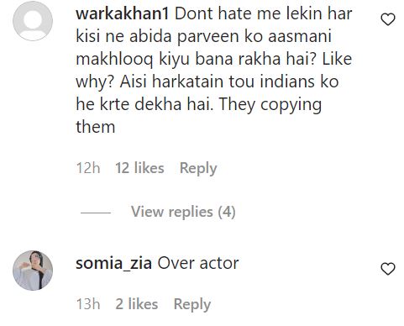Click the word "them" ending the comment

pos(96,127)
